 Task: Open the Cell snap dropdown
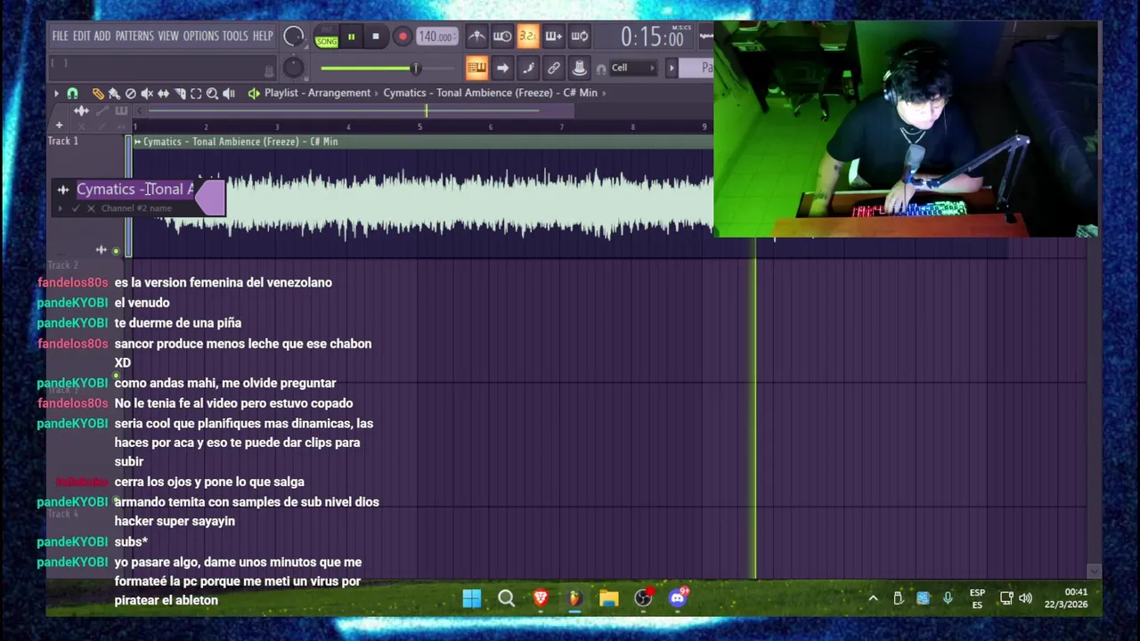(x=632, y=68)
